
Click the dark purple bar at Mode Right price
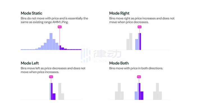(140, 42)
